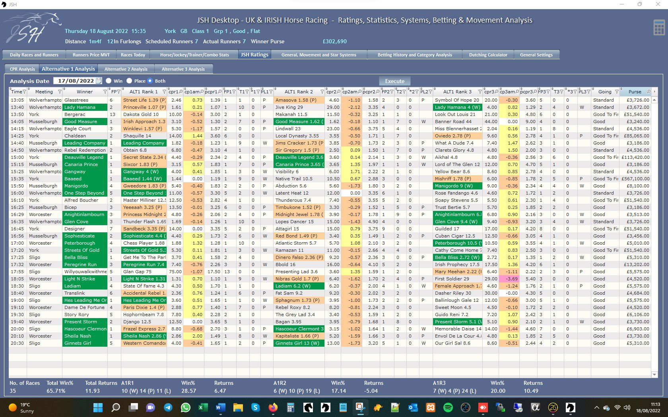
Task: Open Spotify from the taskbar
Action: (x=448, y=407)
